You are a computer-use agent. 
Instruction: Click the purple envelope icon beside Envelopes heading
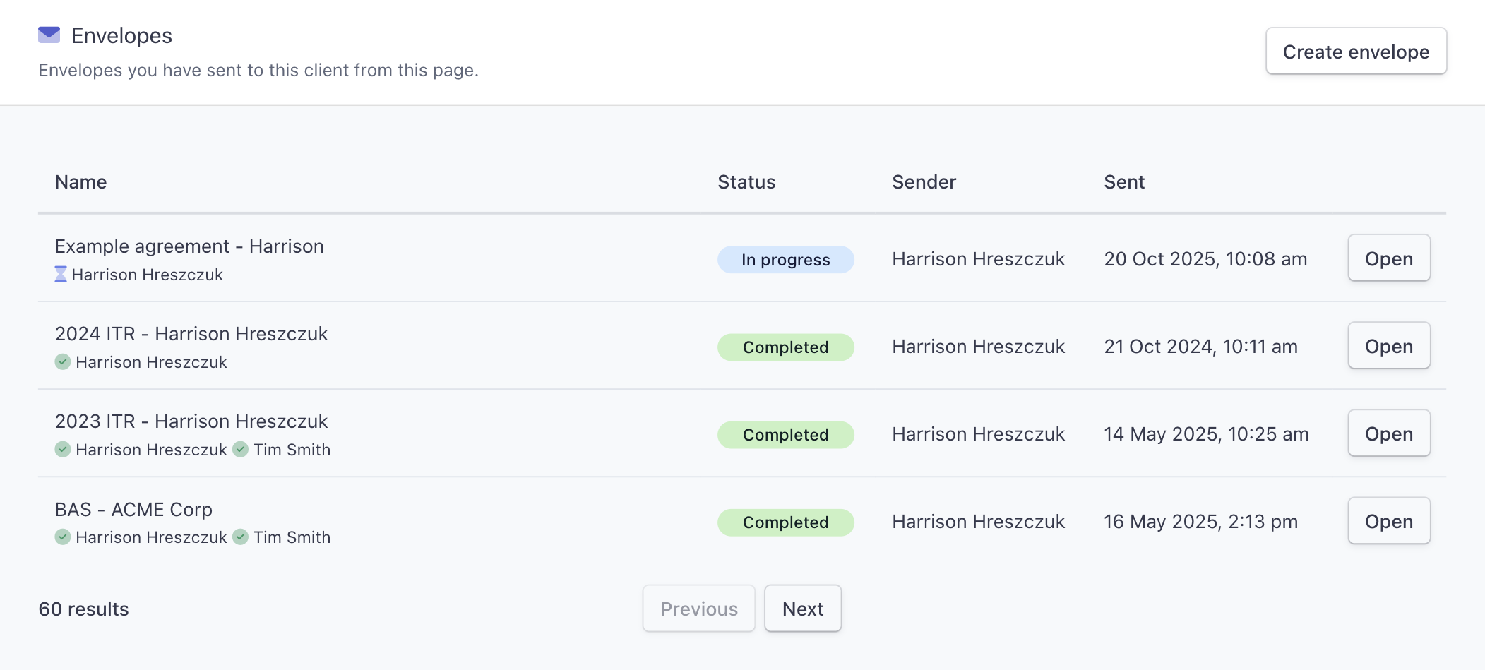point(49,35)
